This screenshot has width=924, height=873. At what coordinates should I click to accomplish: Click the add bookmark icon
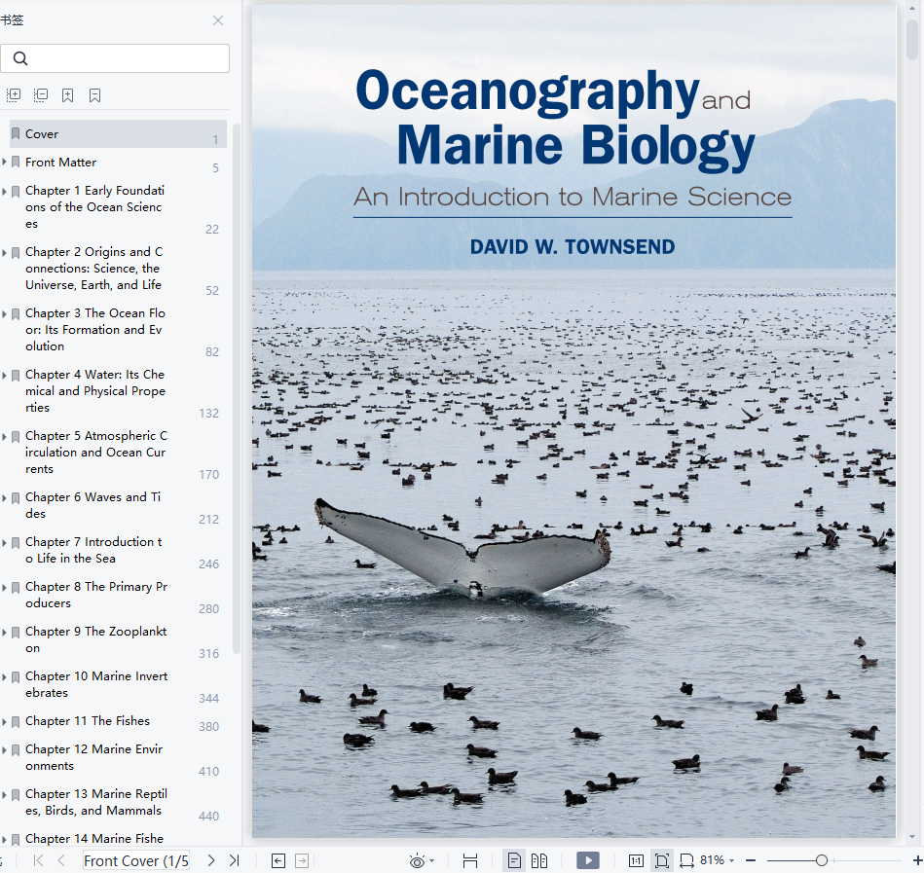pyautogui.click(x=68, y=95)
